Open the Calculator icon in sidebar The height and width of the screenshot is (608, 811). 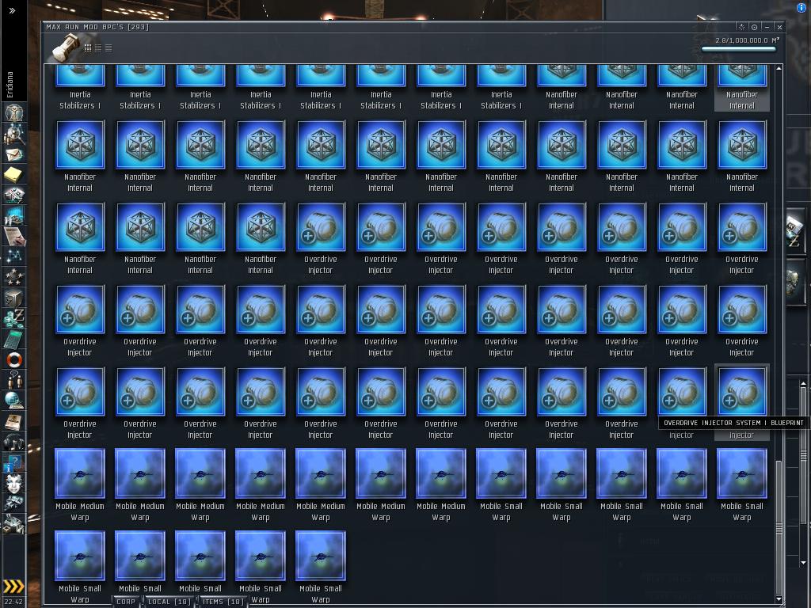pos(14,339)
